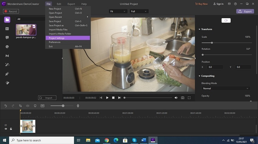
Task: Click the Import button
Action: click(x=47, y=98)
